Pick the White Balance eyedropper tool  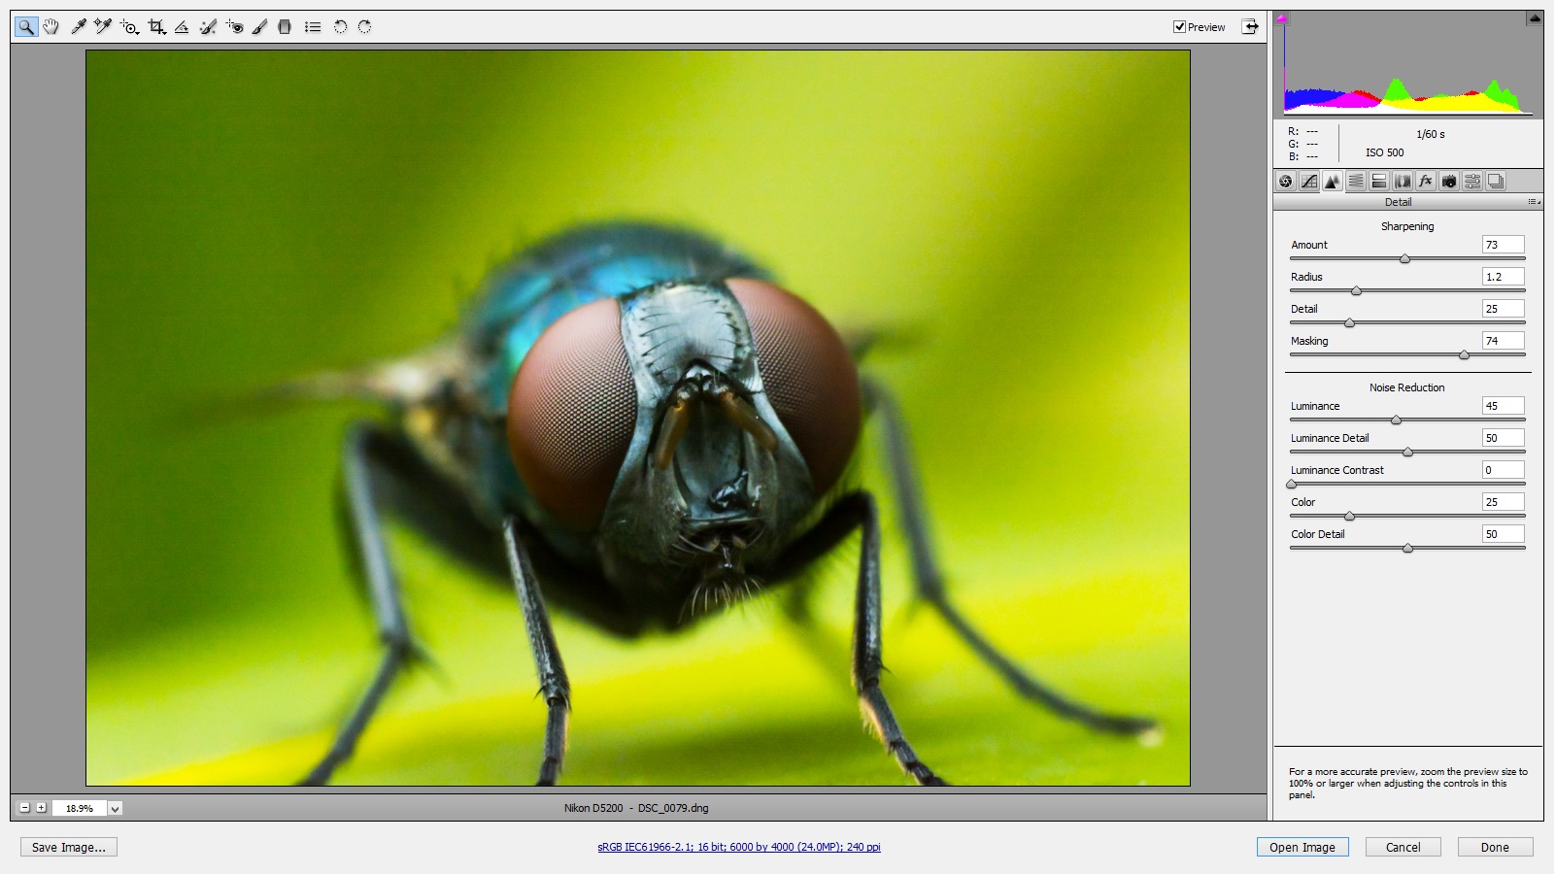tap(79, 27)
